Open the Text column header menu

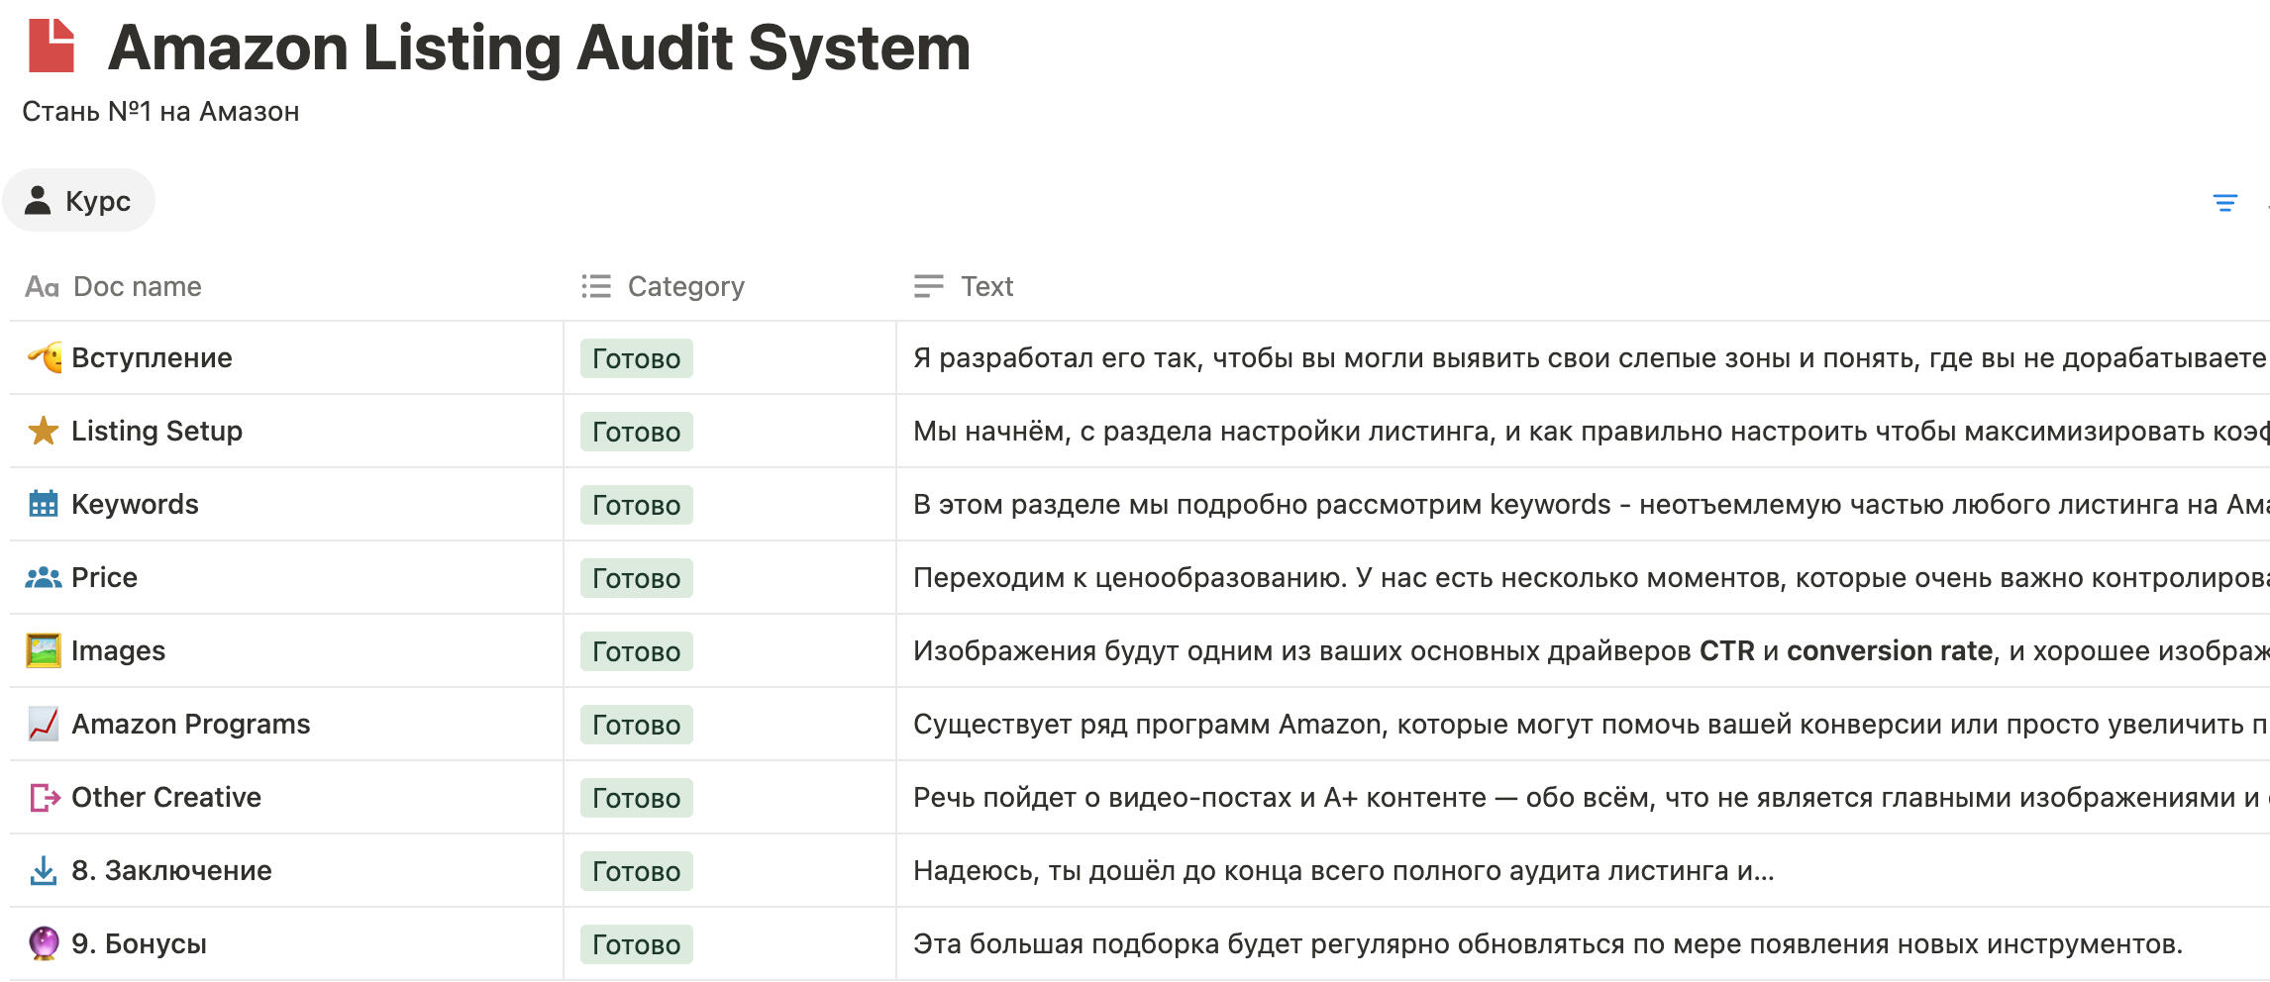tap(986, 286)
